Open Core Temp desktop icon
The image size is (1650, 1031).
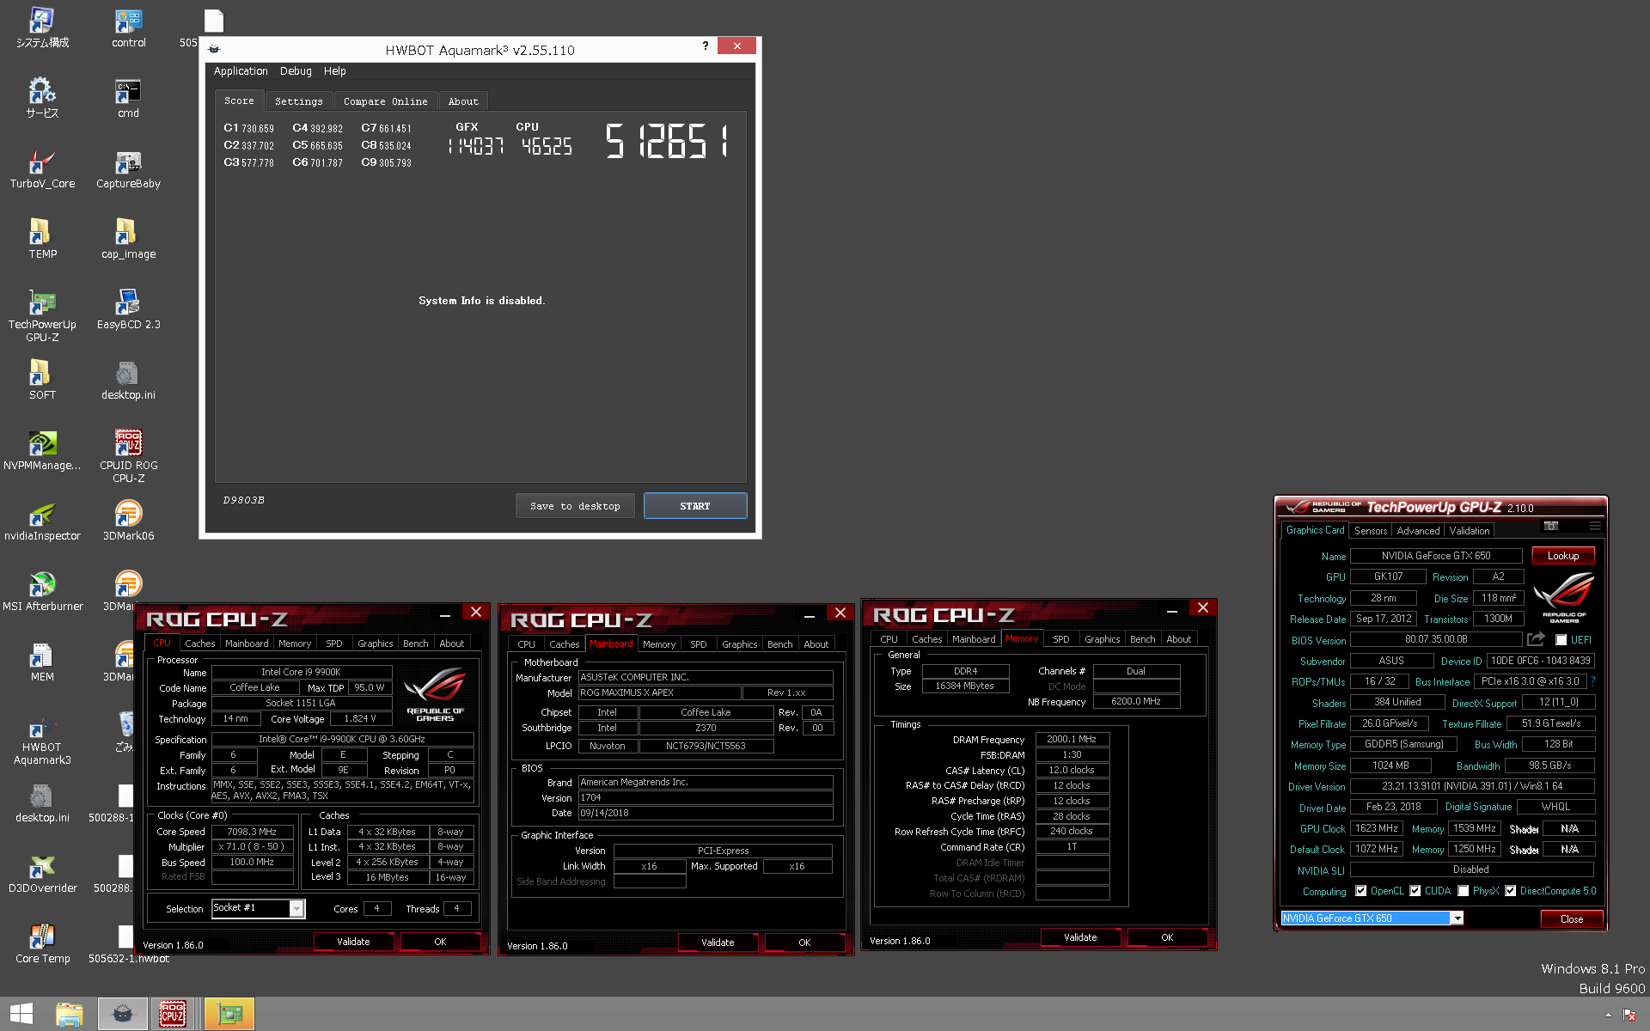click(42, 943)
